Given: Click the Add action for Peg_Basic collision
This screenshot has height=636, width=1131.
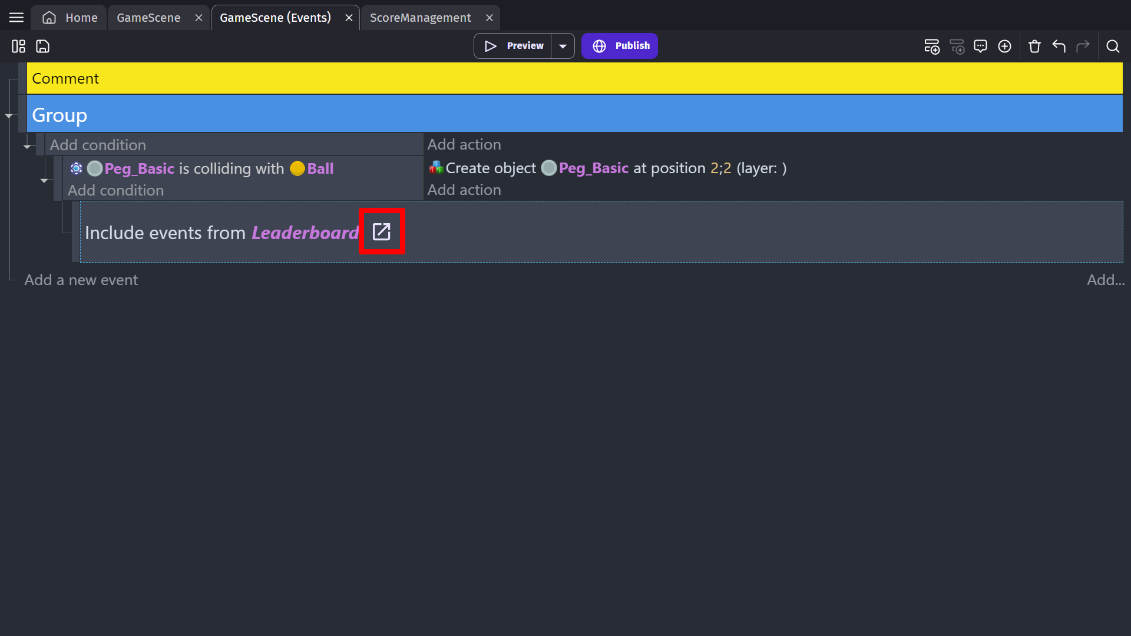Looking at the screenshot, I should point(464,190).
